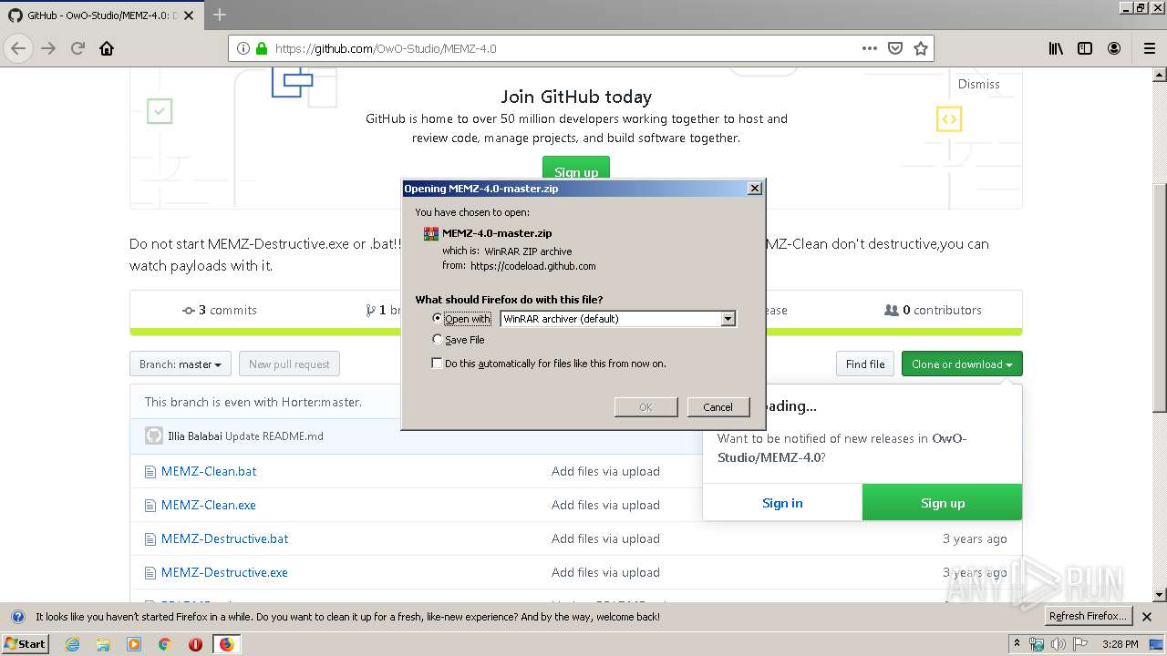Open a new tab with plus icon
Screen dimensions: 1167x656
tap(219, 15)
